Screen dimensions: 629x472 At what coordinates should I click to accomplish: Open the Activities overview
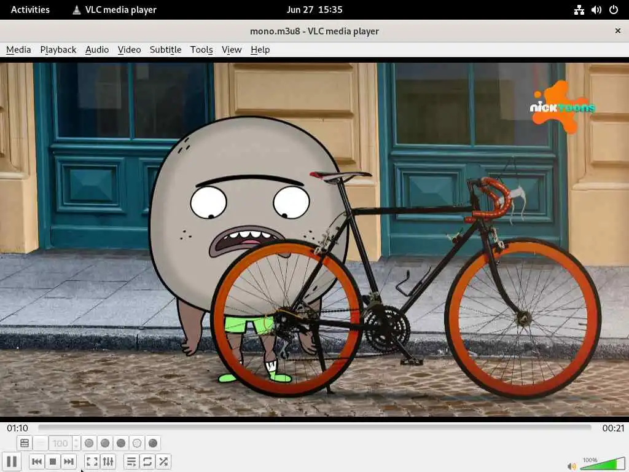tap(30, 10)
